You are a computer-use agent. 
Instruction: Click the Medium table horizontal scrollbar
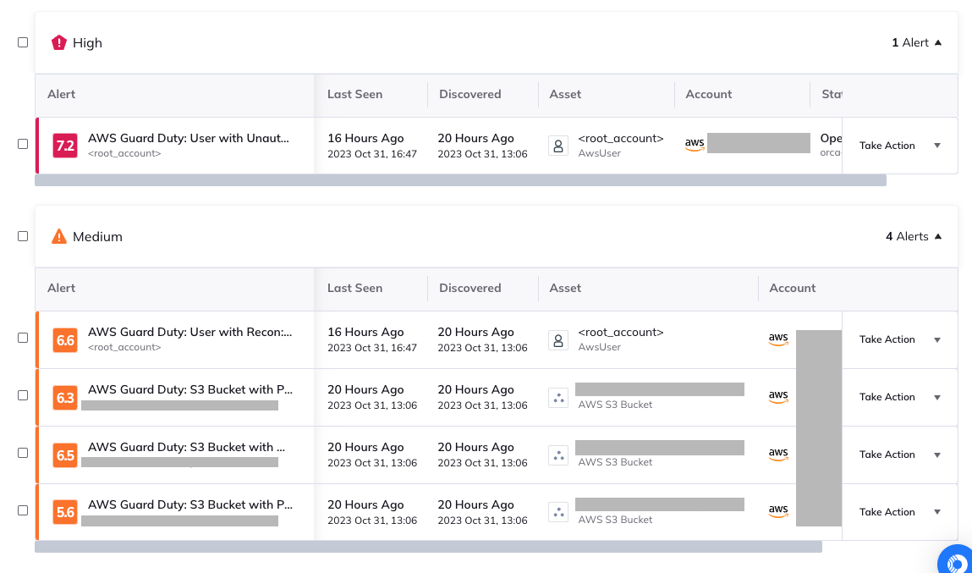tap(428, 547)
